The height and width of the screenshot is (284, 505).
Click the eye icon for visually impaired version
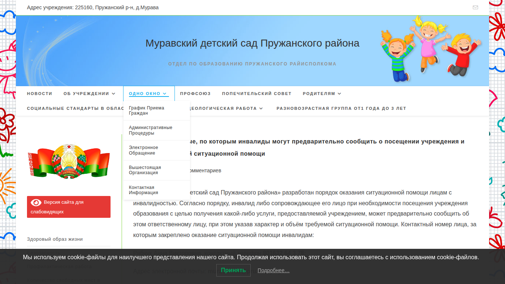point(36,202)
